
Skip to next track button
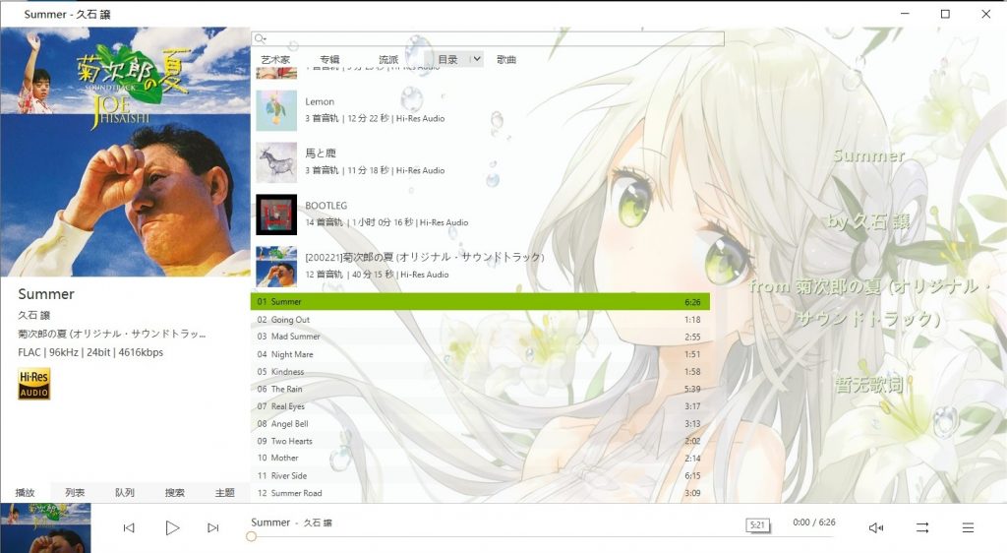(x=213, y=528)
